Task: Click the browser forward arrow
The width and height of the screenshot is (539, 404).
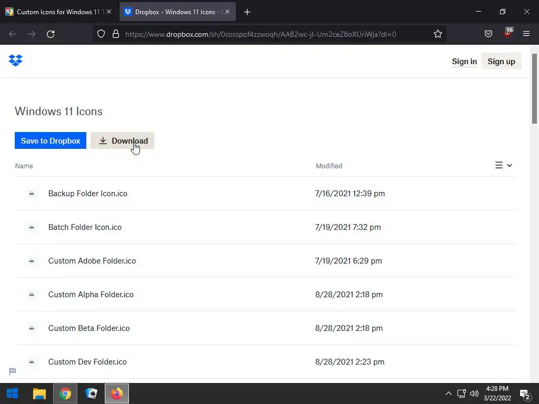Action: tap(32, 34)
